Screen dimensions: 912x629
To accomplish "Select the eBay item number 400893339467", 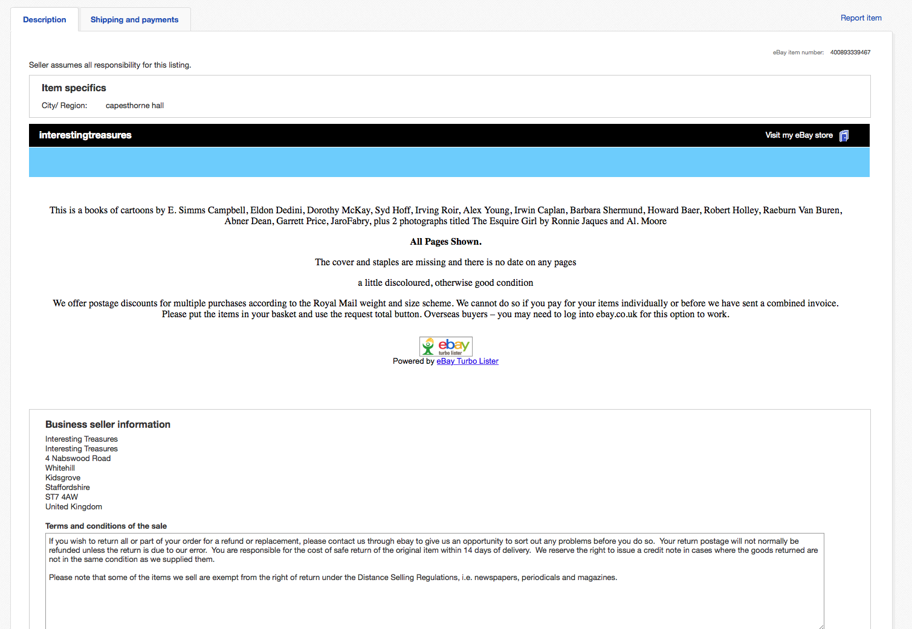I will pyautogui.click(x=850, y=53).
